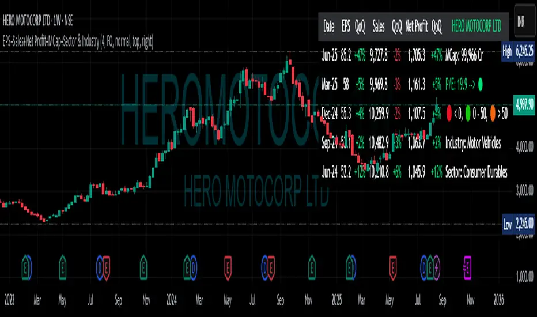This screenshot has width=537, height=317.
Task: Click the Dec-24 date cell
Action: pos(330,114)
